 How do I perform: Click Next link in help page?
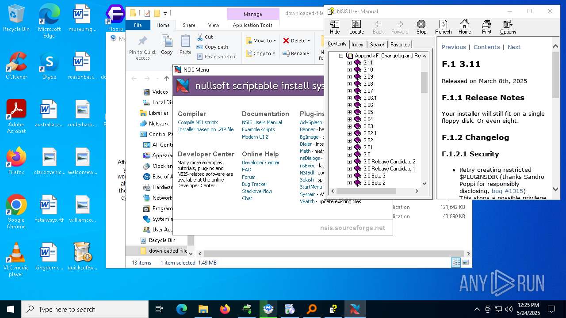514,47
